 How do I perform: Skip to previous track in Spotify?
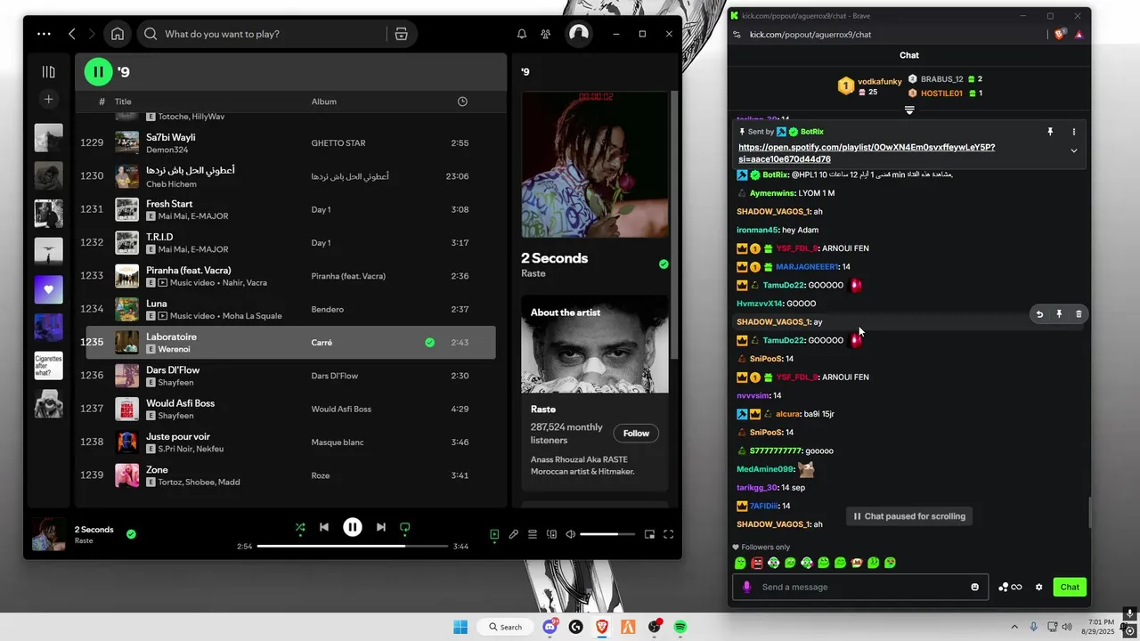point(324,527)
